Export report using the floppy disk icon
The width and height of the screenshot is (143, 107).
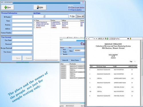click(101, 39)
